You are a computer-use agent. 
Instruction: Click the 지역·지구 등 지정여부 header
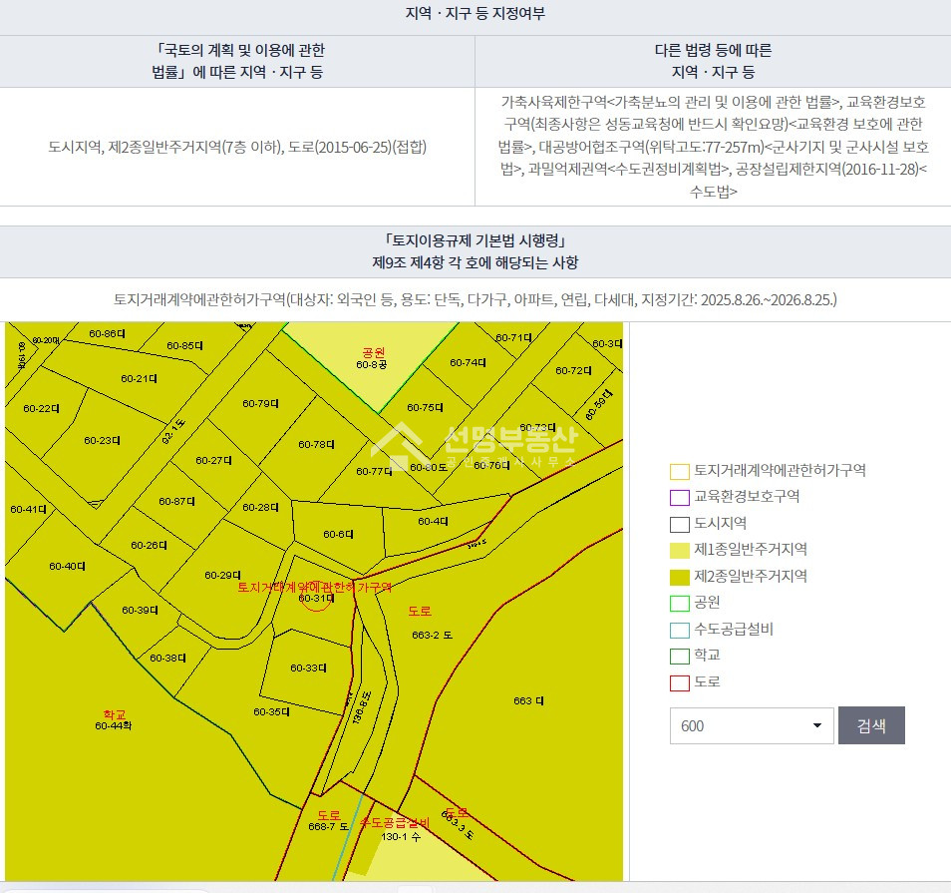475,13
